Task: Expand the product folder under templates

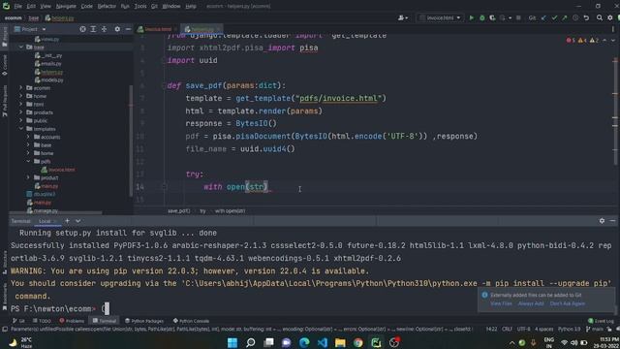Action: coord(28,177)
